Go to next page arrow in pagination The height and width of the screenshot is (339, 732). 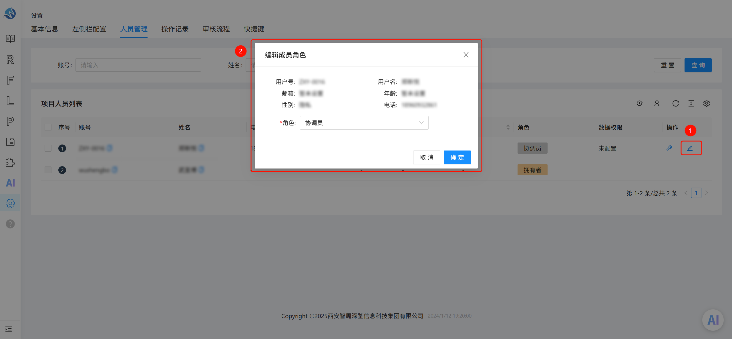[707, 193]
